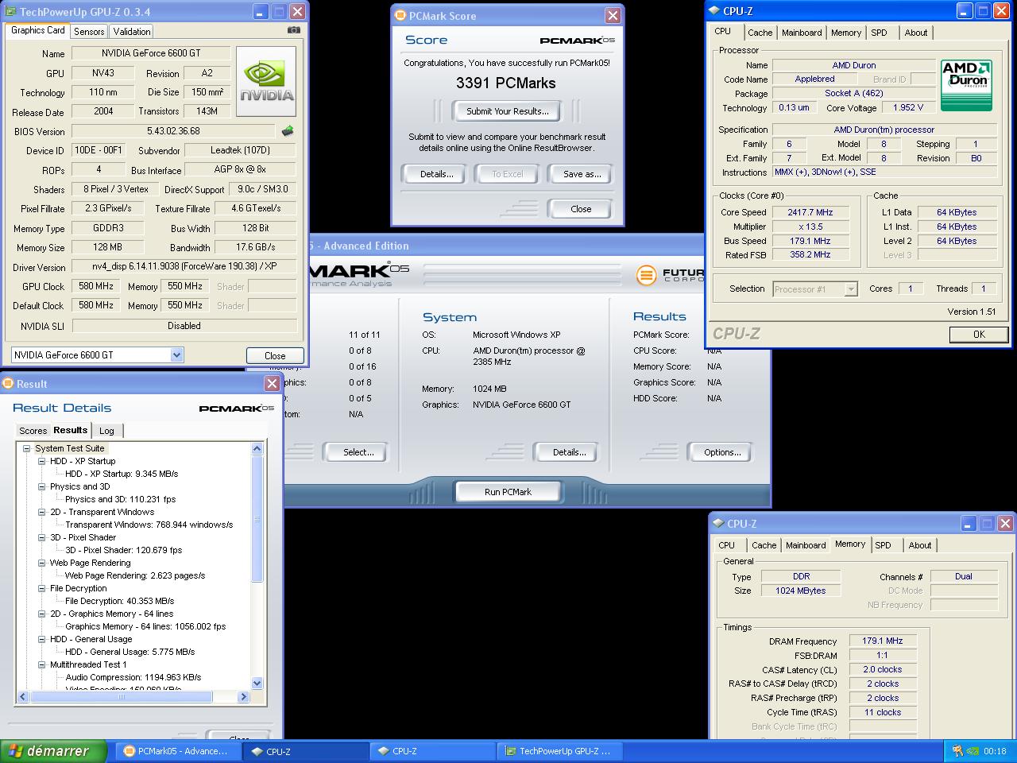This screenshot has height=763, width=1017.
Task: Select Audio Compression: 1194.963 KB/s row
Action: pos(133,677)
